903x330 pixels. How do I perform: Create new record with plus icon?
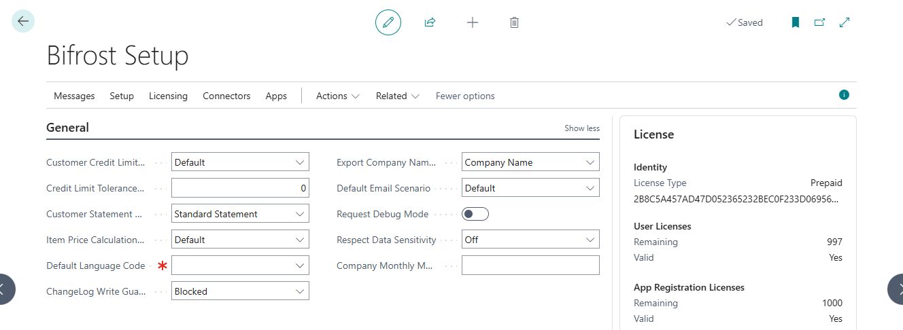[473, 22]
